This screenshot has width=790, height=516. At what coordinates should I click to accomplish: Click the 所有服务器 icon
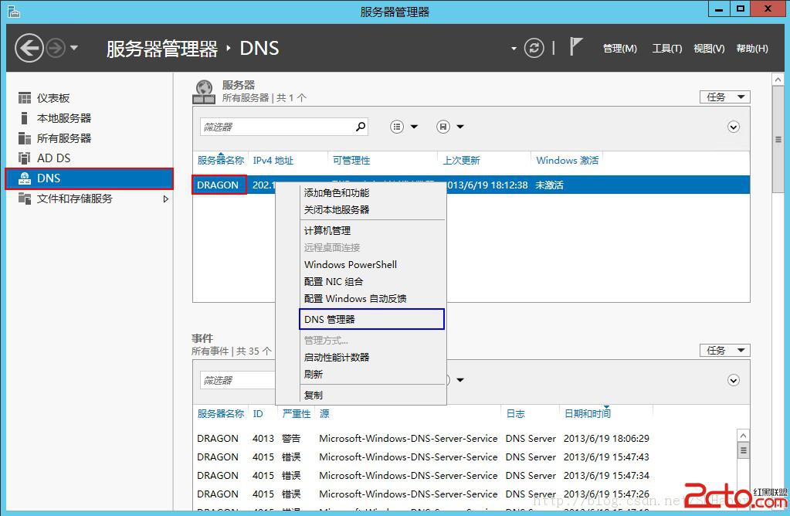pyautogui.click(x=24, y=138)
